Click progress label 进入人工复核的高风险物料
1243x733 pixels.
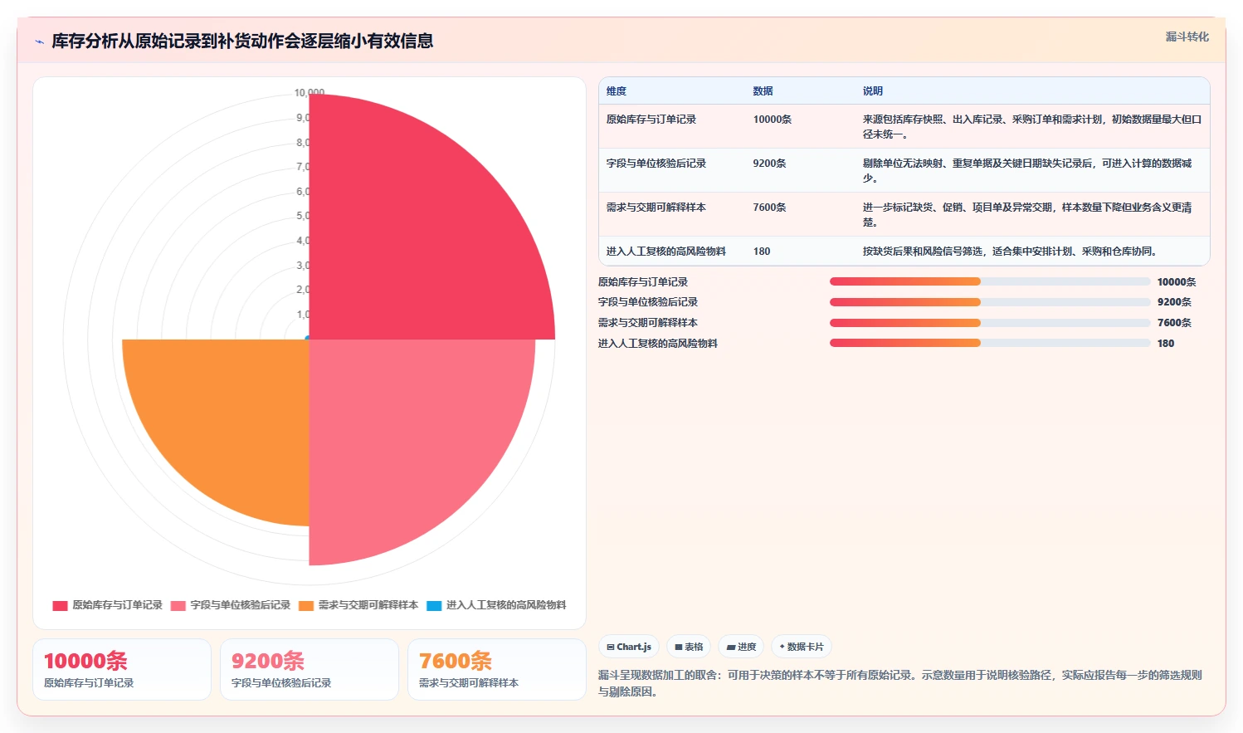(x=658, y=344)
